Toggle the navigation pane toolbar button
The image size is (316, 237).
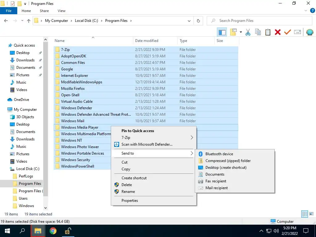coord(222,32)
